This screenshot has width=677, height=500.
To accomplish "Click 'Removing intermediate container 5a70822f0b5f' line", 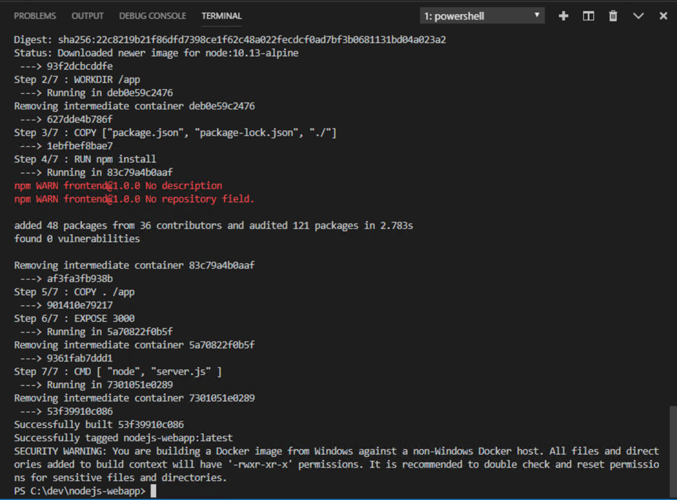I will [x=134, y=345].
